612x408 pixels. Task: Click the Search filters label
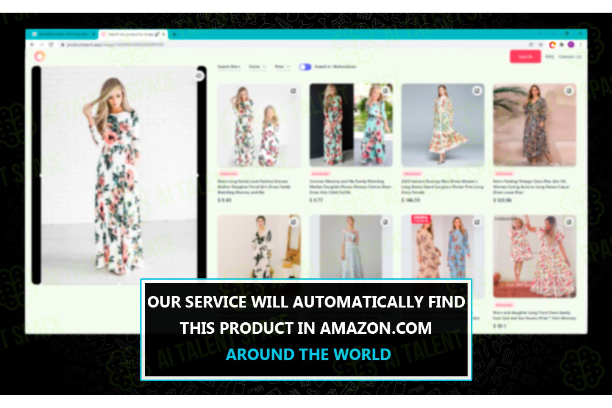(229, 67)
